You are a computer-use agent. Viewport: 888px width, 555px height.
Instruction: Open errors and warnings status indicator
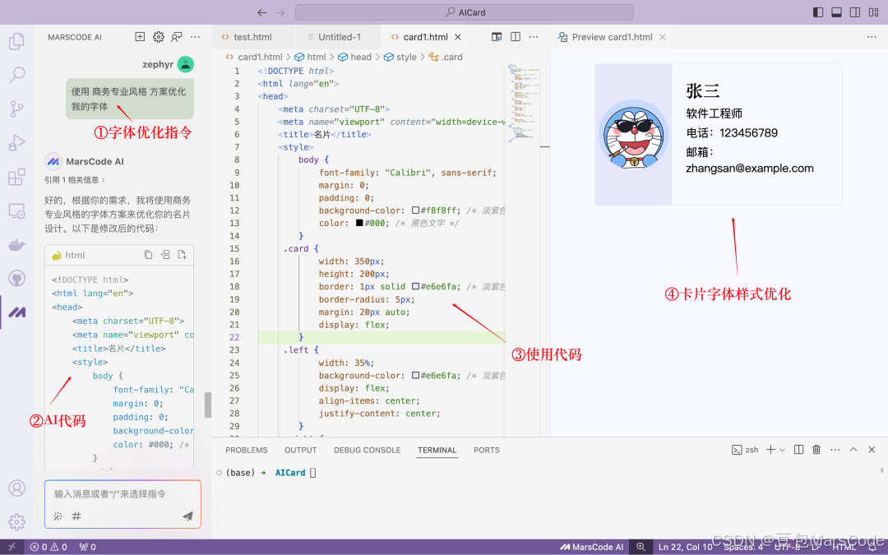[49, 547]
